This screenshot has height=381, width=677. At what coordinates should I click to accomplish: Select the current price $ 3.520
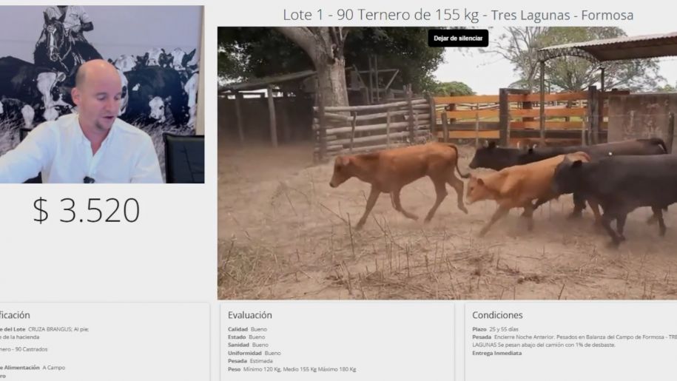coord(87,211)
